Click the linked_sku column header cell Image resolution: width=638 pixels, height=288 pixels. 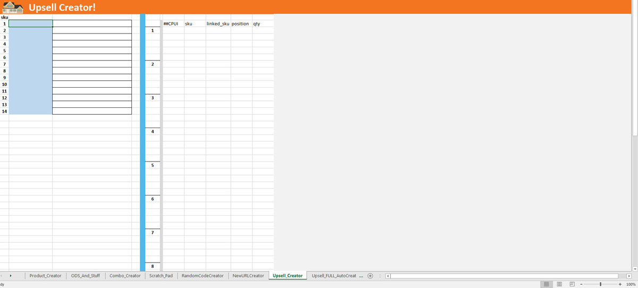pos(218,24)
